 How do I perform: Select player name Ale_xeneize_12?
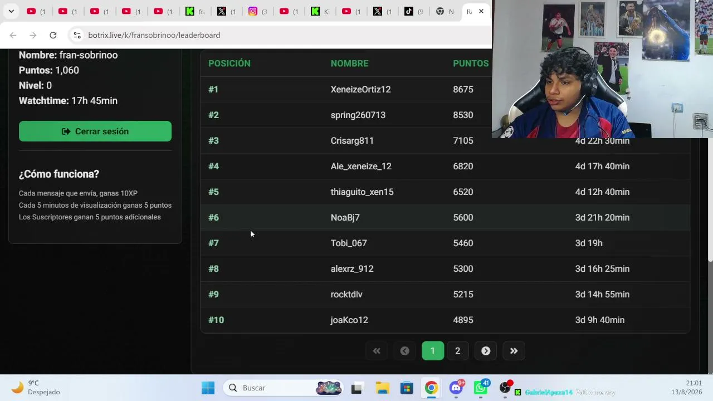[x=361, y=166]
